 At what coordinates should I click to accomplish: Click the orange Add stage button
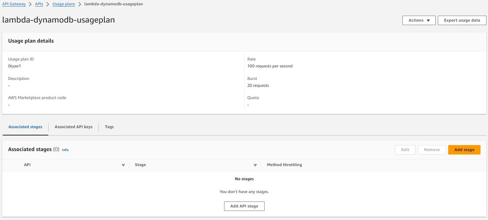[464, 150]
